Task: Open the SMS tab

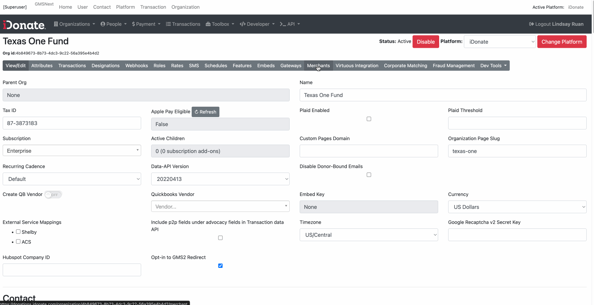Action: 194,66
